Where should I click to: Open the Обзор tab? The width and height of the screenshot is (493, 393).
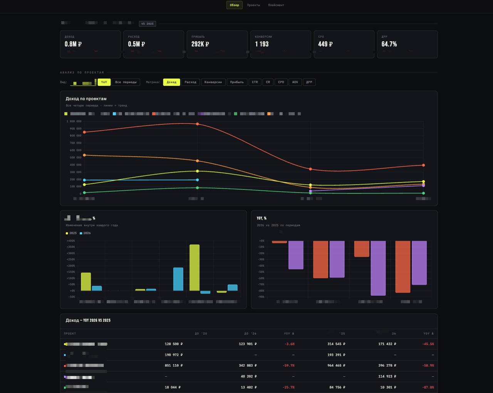(x=234, y=5)
